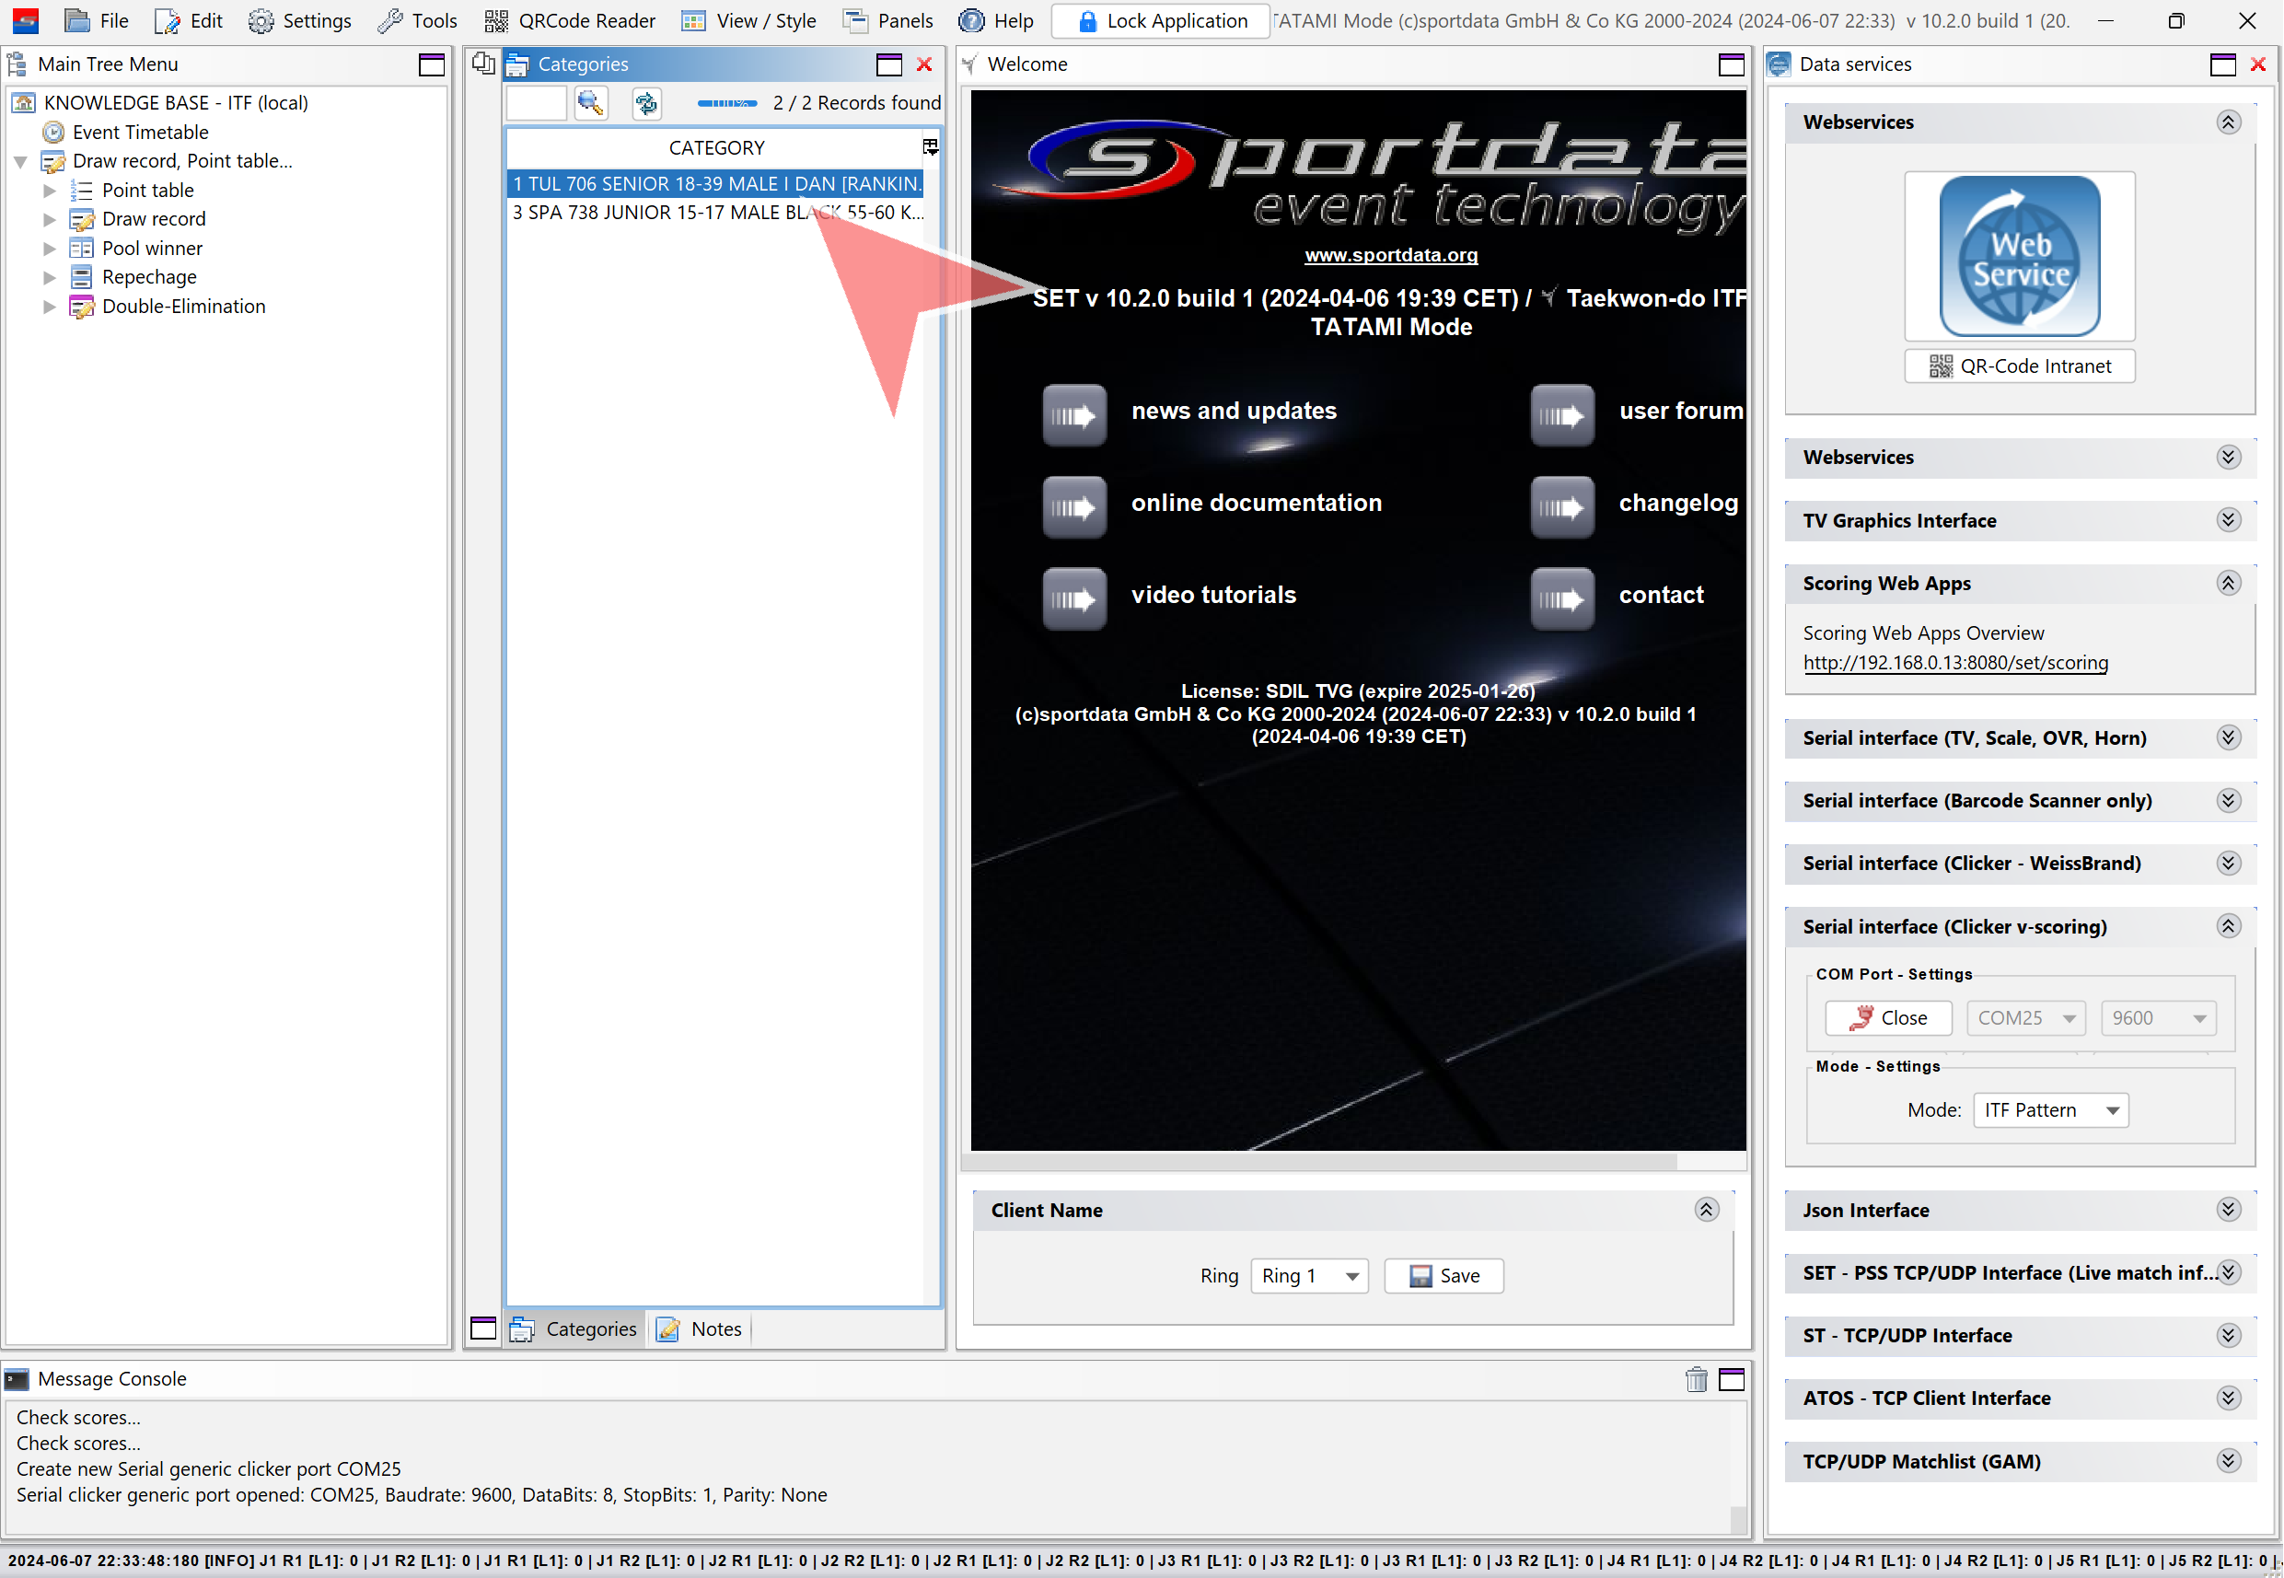Click the Web Service globe icon
Viewport: 2284px width, 1578px height.
(2019, 256)
